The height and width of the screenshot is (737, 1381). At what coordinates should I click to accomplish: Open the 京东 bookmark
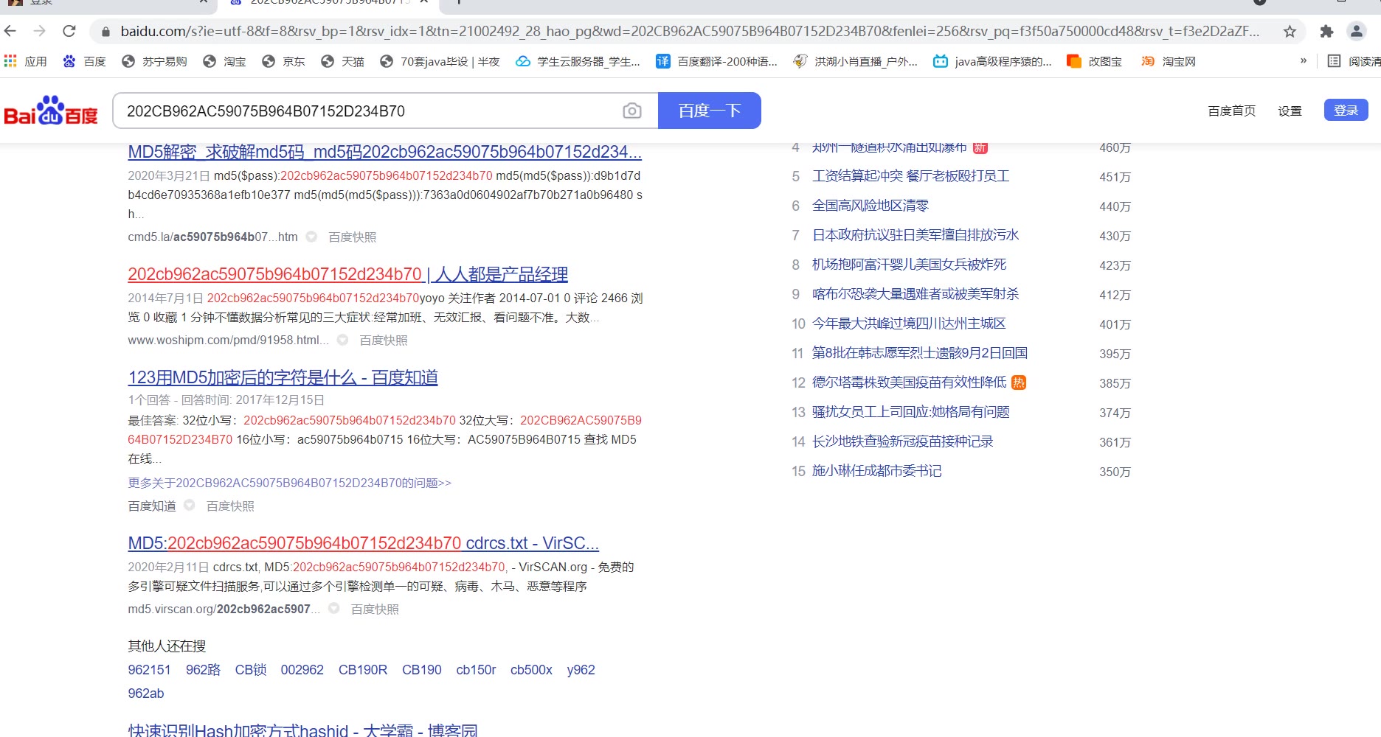coord(283,61)
